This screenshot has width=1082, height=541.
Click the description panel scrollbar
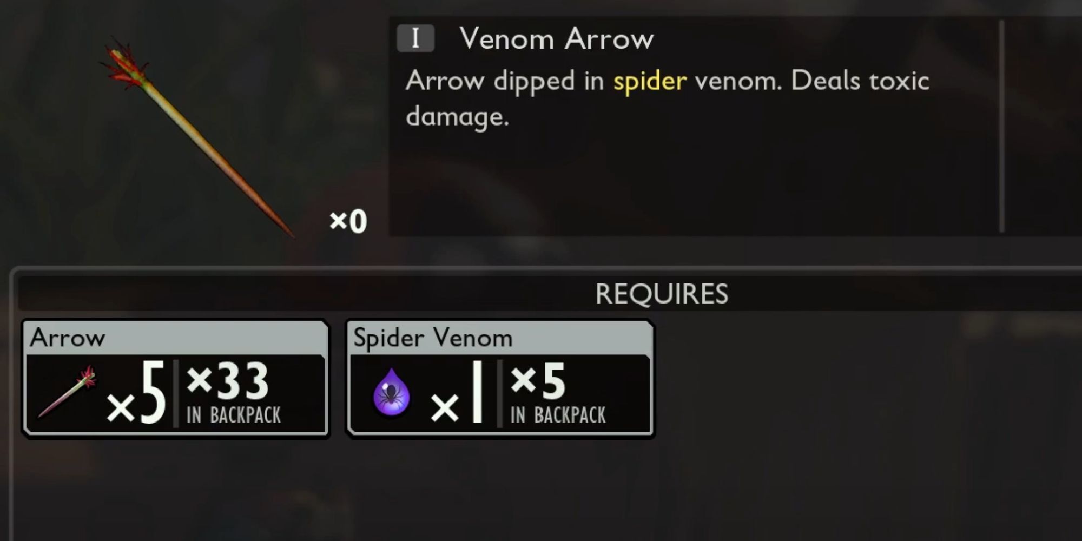pyautogui.click(x=1002, y=127)
